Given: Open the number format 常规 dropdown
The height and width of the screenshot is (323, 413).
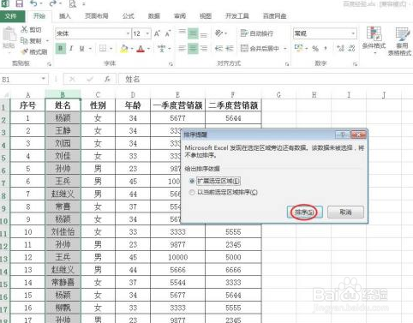Looking at the screenshot, I should (x=353, y=33).
